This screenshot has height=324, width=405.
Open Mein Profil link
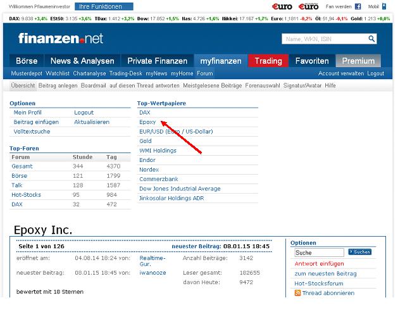coord(27,113)
